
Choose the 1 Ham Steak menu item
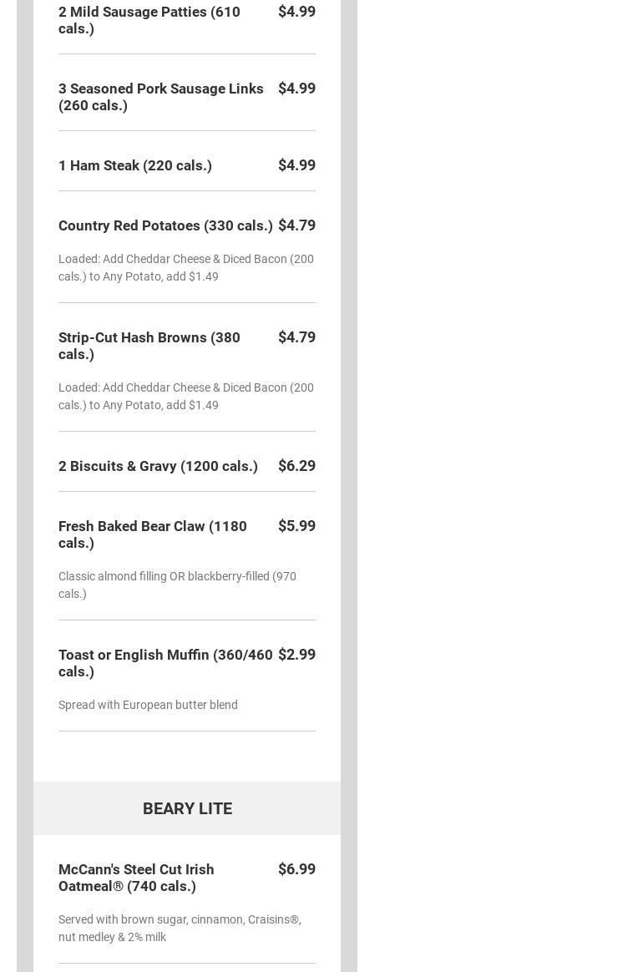pyautogui.click(x=135, y=165)
